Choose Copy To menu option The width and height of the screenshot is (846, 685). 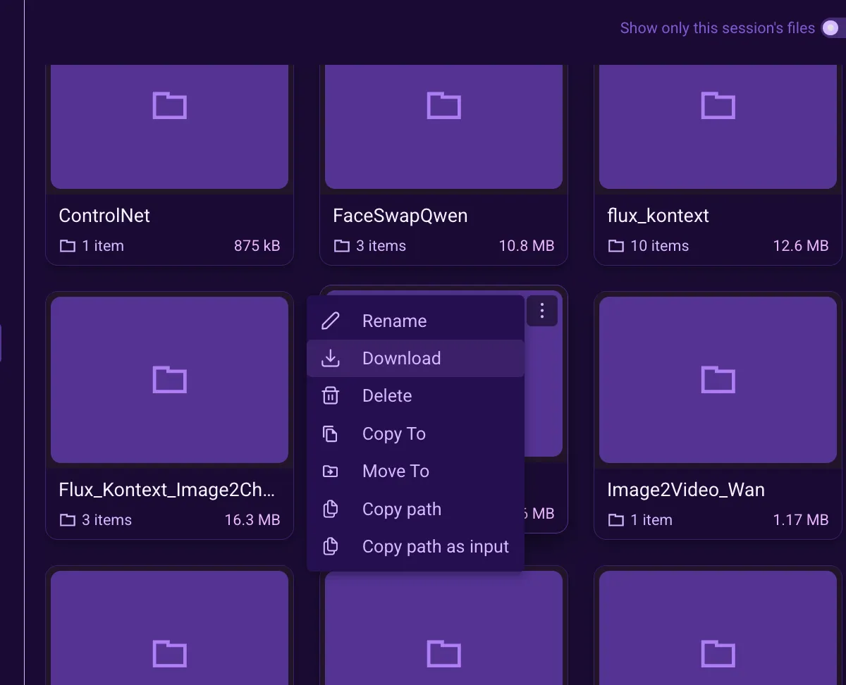[415, 433]
